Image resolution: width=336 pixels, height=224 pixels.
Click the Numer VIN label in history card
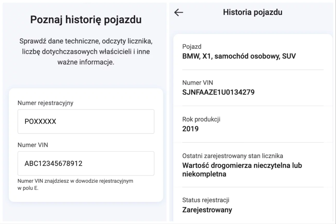click(x=198, y=83)
